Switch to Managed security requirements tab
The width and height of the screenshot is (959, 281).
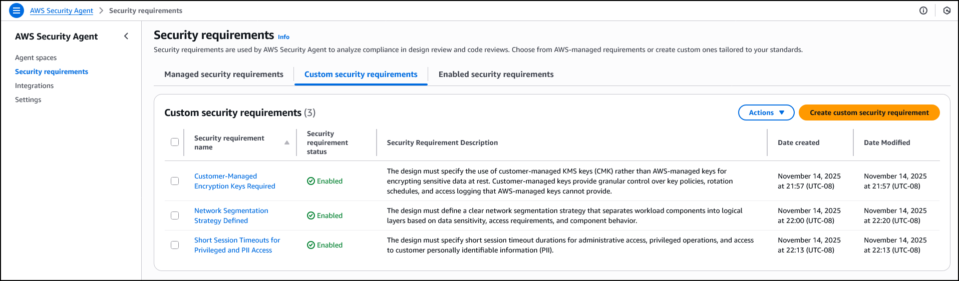tap(223, 74)
